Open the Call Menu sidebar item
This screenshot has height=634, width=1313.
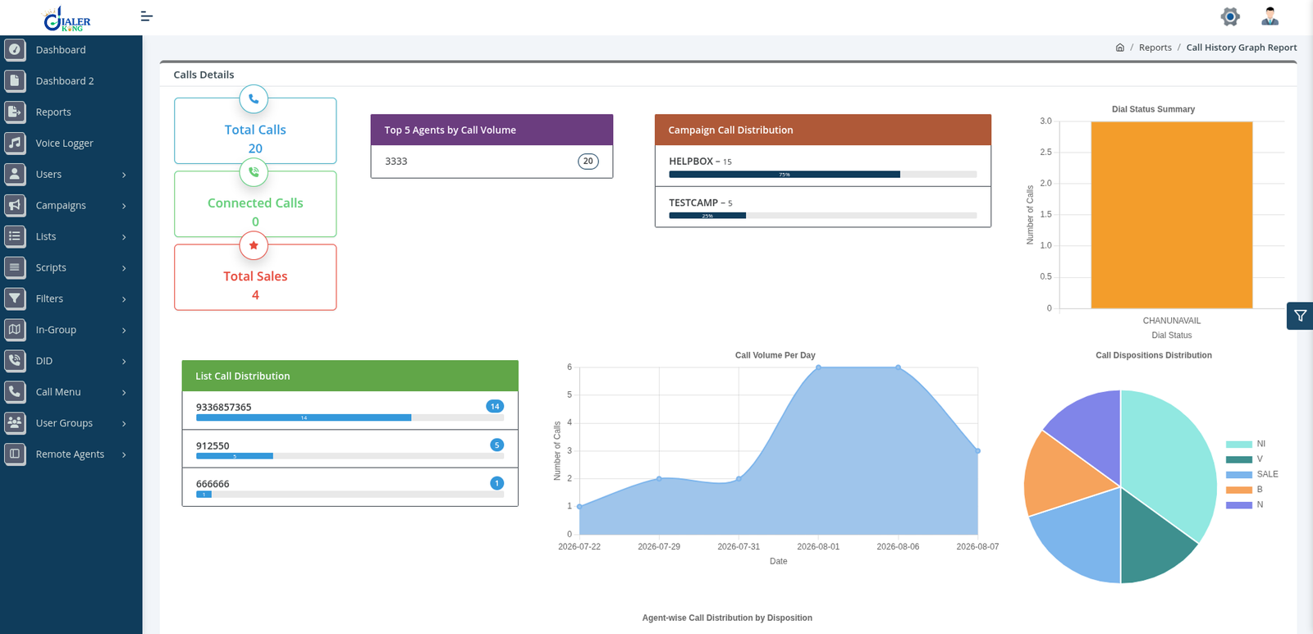(58, 392)
